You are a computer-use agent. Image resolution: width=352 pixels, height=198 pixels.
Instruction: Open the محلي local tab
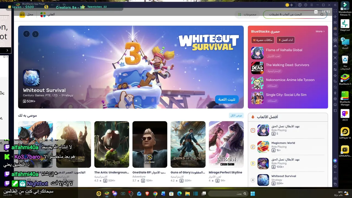(x=26, y=15)
